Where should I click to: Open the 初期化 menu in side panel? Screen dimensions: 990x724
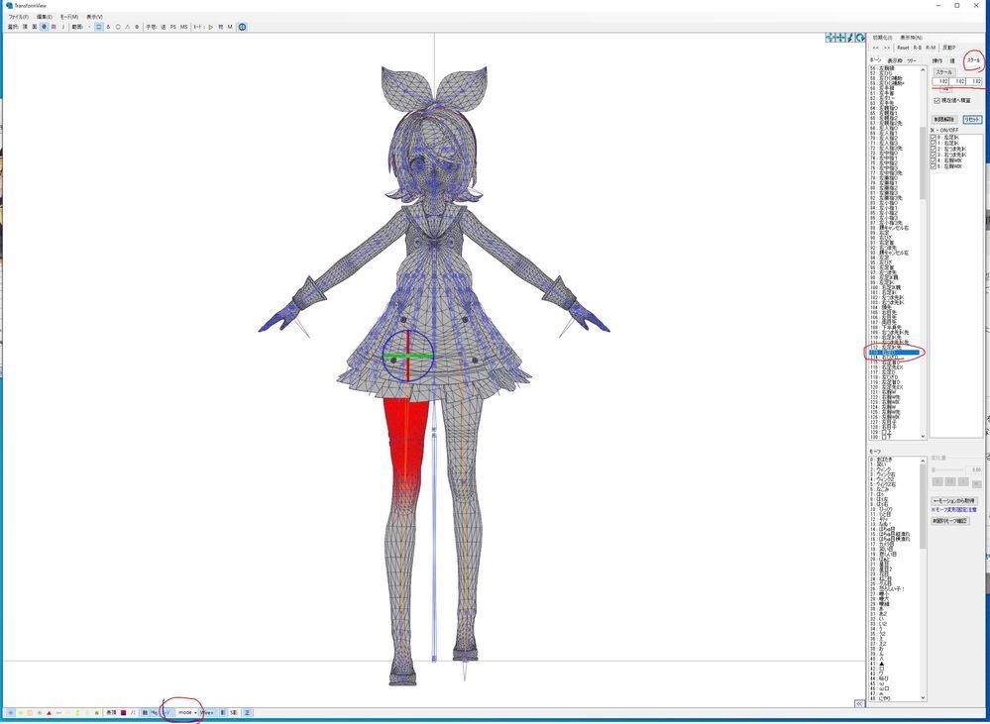point(882,38)
